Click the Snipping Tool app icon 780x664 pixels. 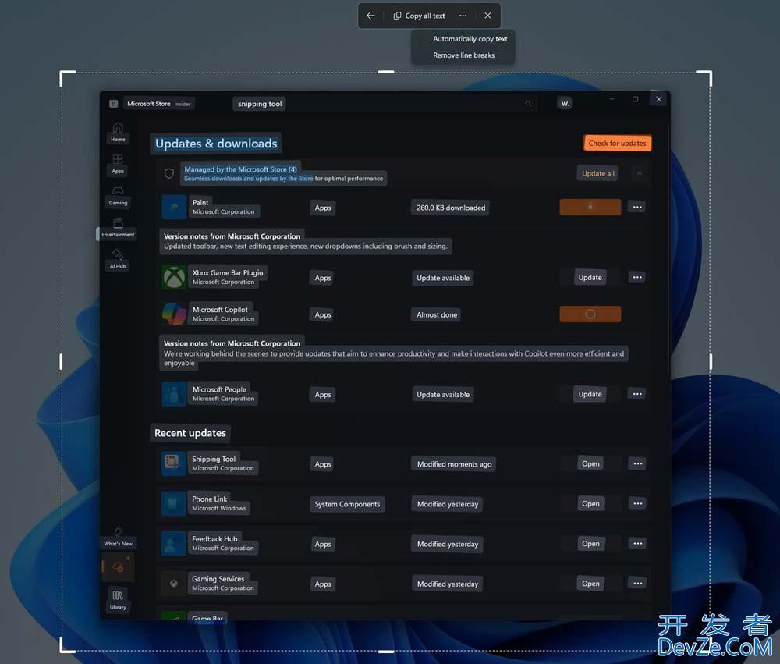(x=174, y=463)
